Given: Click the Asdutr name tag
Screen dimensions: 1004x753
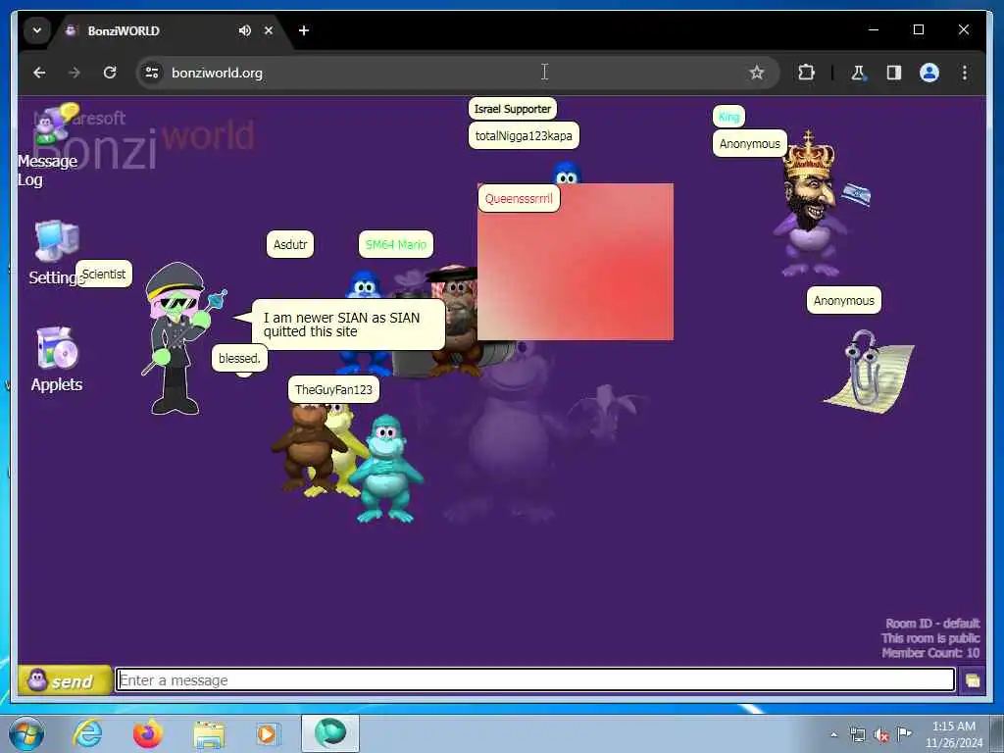Looking at the screenshot, I should [290, 244].
